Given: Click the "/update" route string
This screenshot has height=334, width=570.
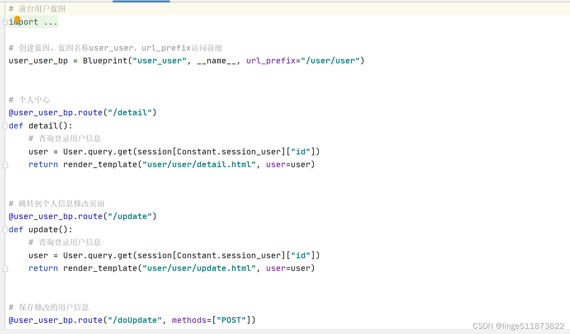Looking at the screenshot, I should coord(130,217).
